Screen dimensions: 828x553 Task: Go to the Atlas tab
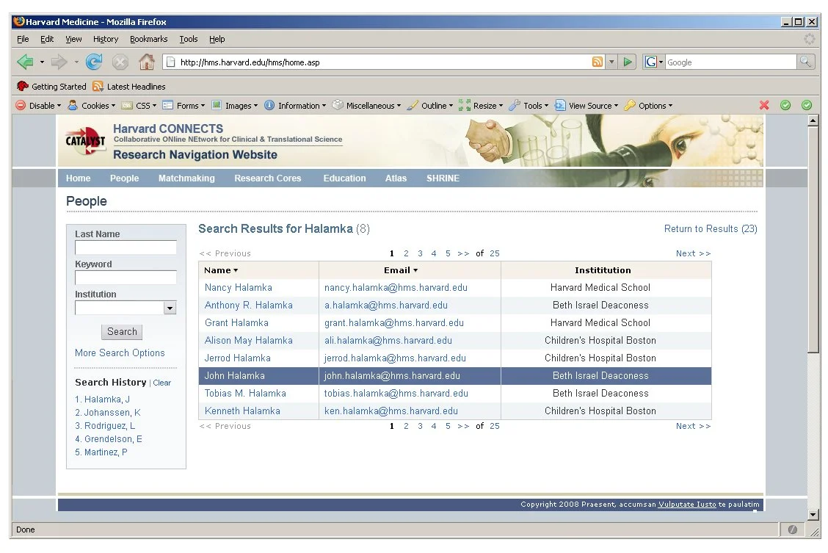tap(396, 178)
